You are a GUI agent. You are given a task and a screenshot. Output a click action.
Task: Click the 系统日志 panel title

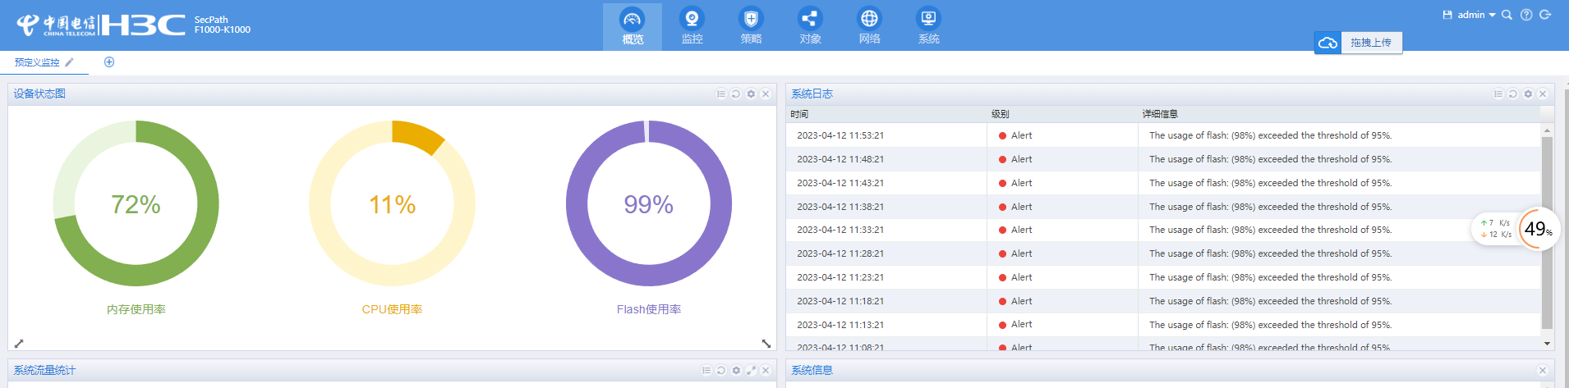[x=812, y=94]
